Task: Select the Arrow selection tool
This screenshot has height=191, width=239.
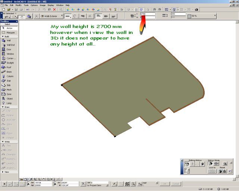Action: pos(9,28)
